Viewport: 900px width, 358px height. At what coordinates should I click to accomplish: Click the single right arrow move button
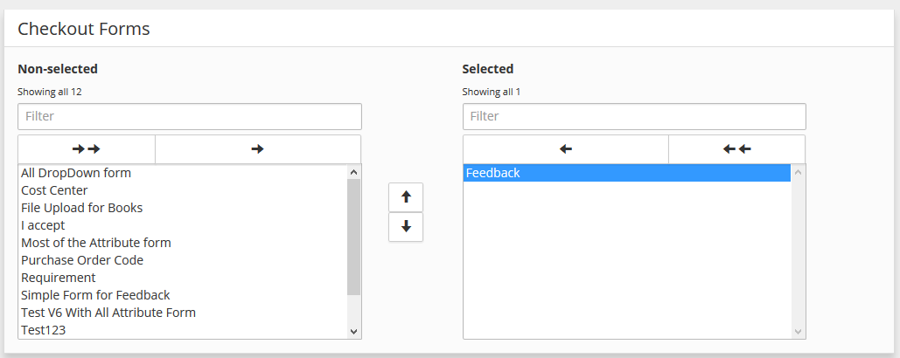point(257,149)
